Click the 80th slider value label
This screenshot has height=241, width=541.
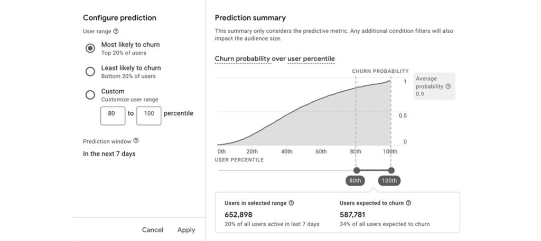point(355,181)
